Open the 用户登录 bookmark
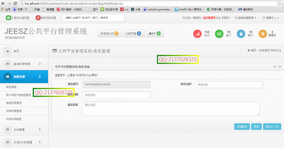This screenshot has width=284, height=148. (70, 9)
